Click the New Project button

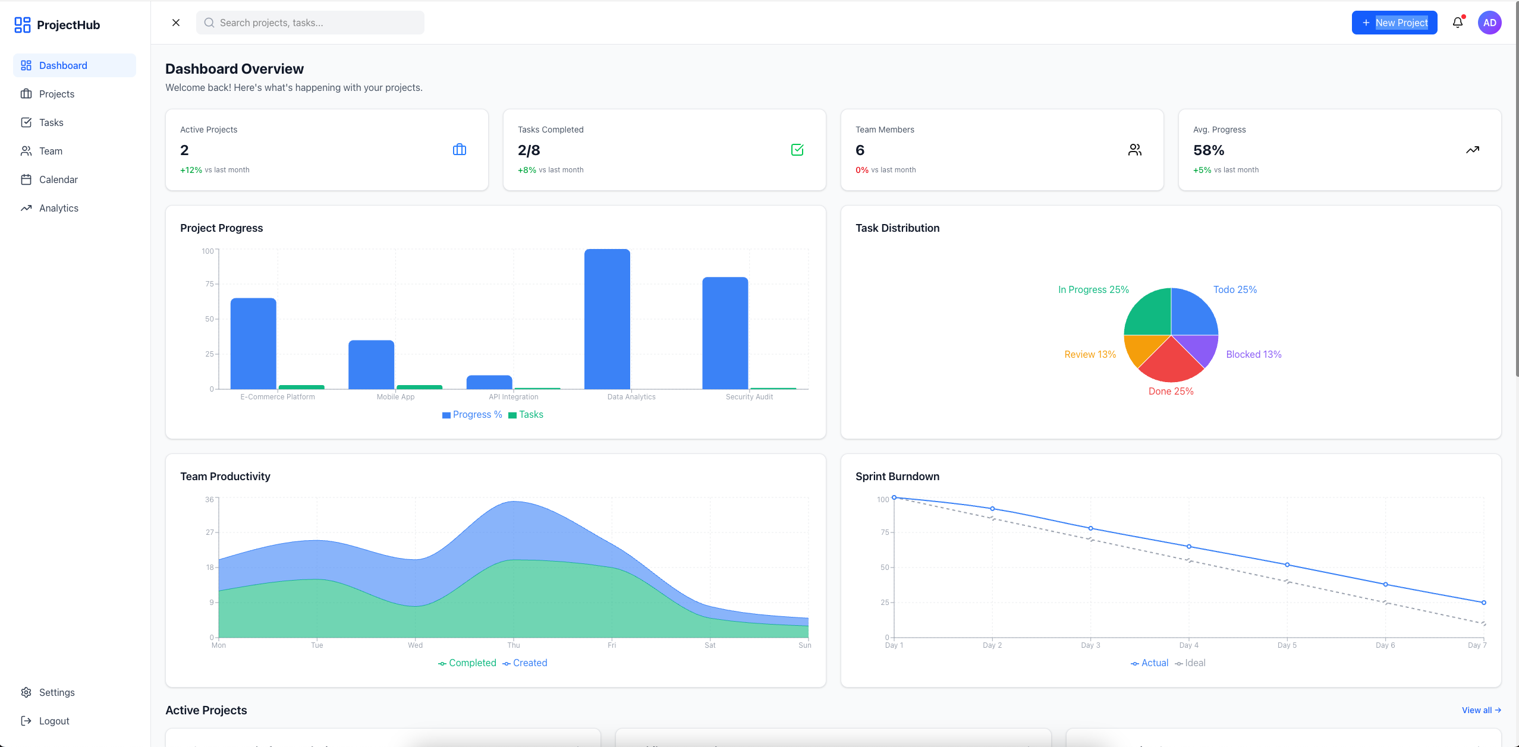[1394, 23]
